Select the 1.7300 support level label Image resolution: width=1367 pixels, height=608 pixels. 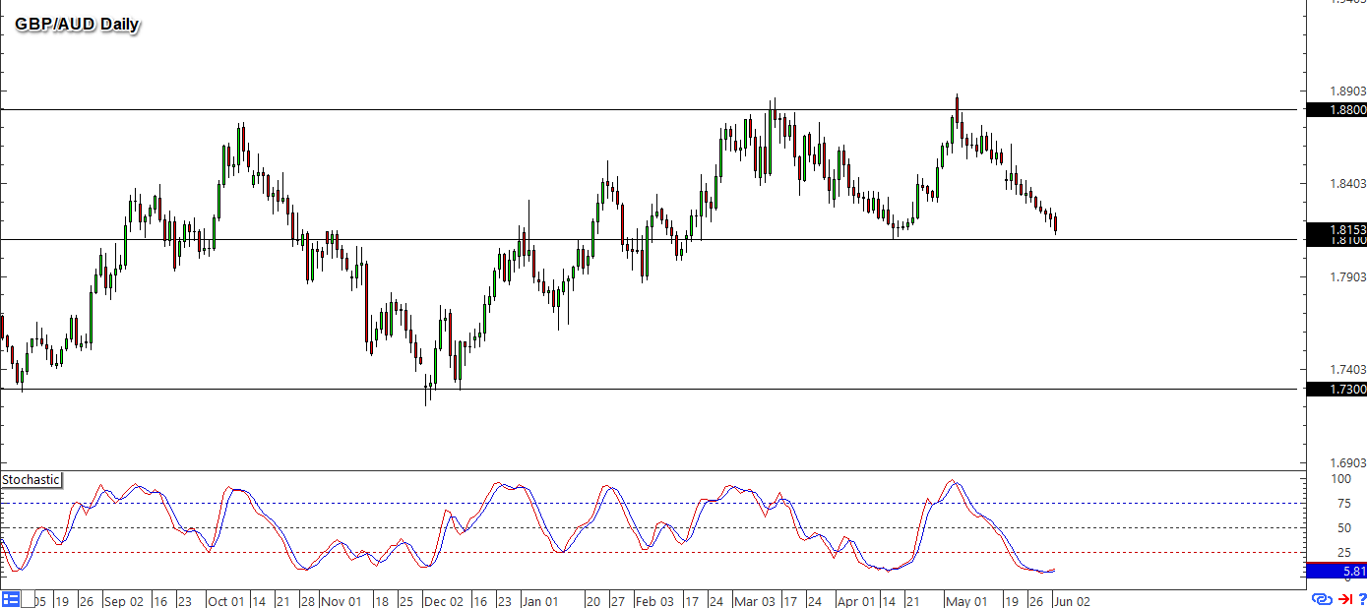[1336, 390]
